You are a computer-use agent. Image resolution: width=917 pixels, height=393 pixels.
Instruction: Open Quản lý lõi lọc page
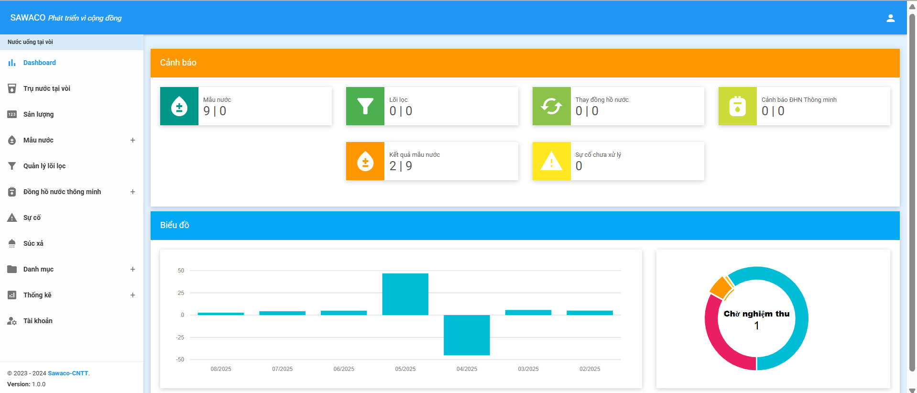(x=44, y=166)
